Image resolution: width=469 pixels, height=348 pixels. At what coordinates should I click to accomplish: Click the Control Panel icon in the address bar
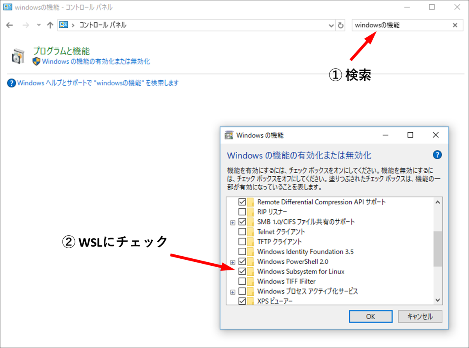pos(64,25)
